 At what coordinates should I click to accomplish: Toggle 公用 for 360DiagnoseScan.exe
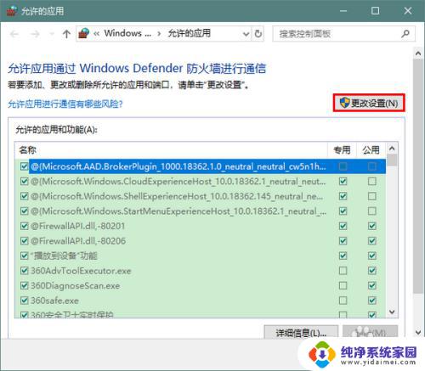click(372, 285)
